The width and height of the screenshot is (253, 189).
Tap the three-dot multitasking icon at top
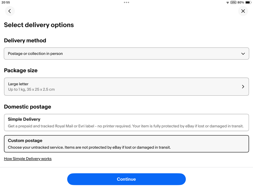127,3
